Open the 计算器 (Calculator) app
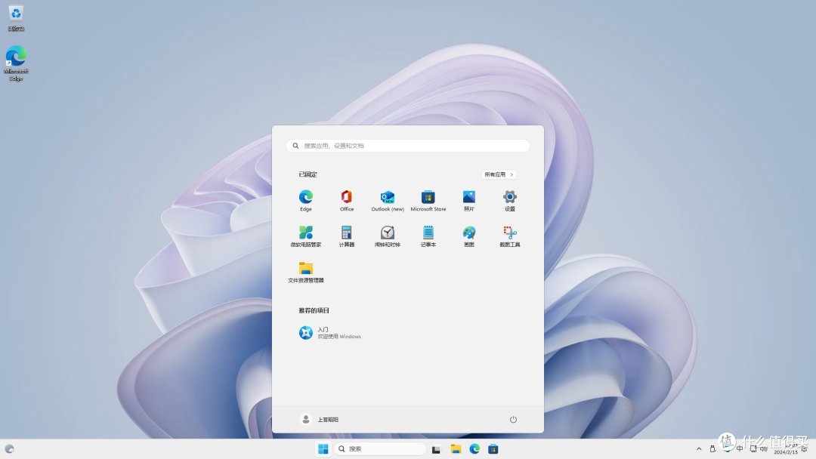Screen dimensions: 816x459 (x=347, y=236)
